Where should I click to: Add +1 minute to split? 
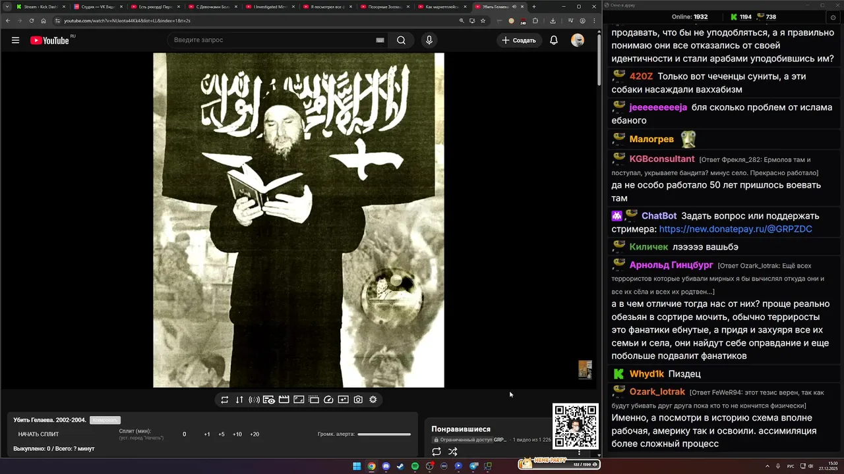point(207,434)
